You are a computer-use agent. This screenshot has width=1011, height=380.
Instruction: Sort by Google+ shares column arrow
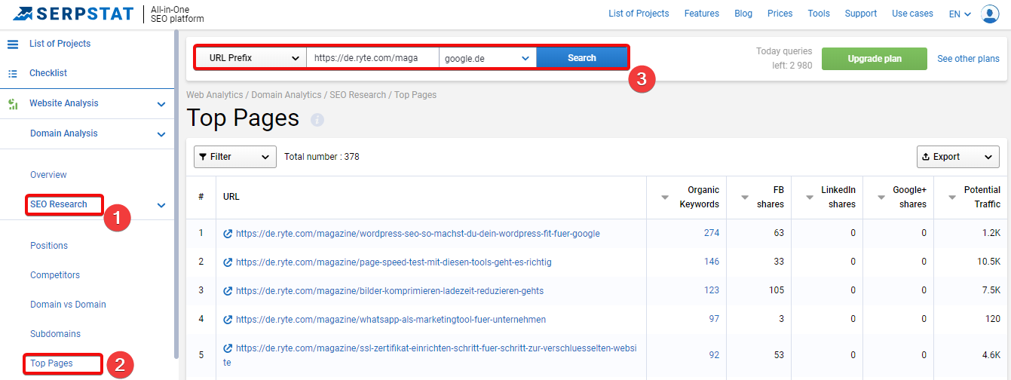point(881,198)
